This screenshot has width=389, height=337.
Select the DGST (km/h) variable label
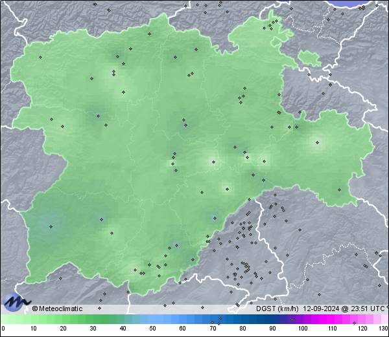(x=277, y=309)
